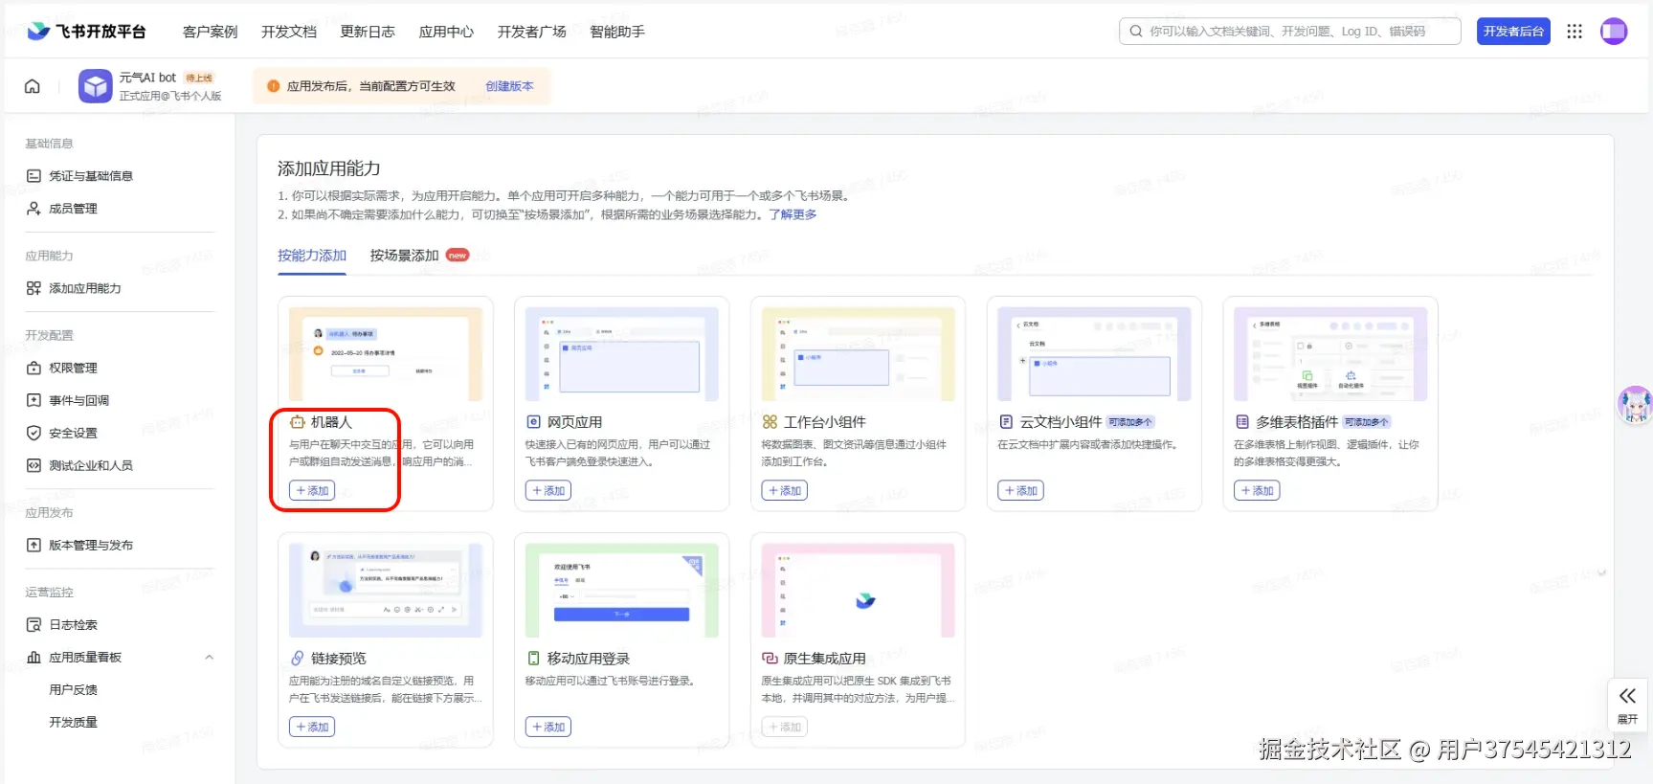This screenshot has width=1653, height=784.
Task: Click the 网页应用 card preview image
Action: [622, 354]
